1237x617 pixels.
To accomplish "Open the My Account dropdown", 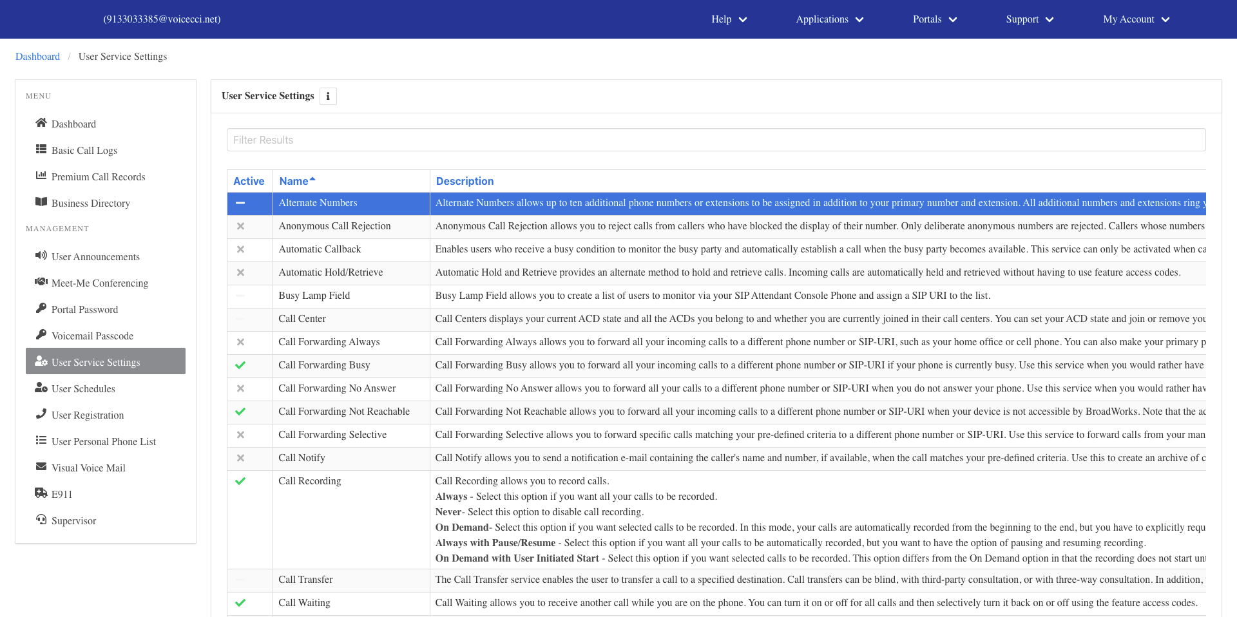I will click(x=1136, y=19).
